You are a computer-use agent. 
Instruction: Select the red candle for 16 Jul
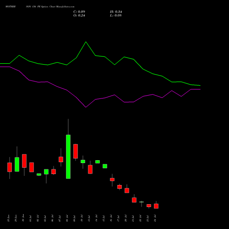[112, 180]
